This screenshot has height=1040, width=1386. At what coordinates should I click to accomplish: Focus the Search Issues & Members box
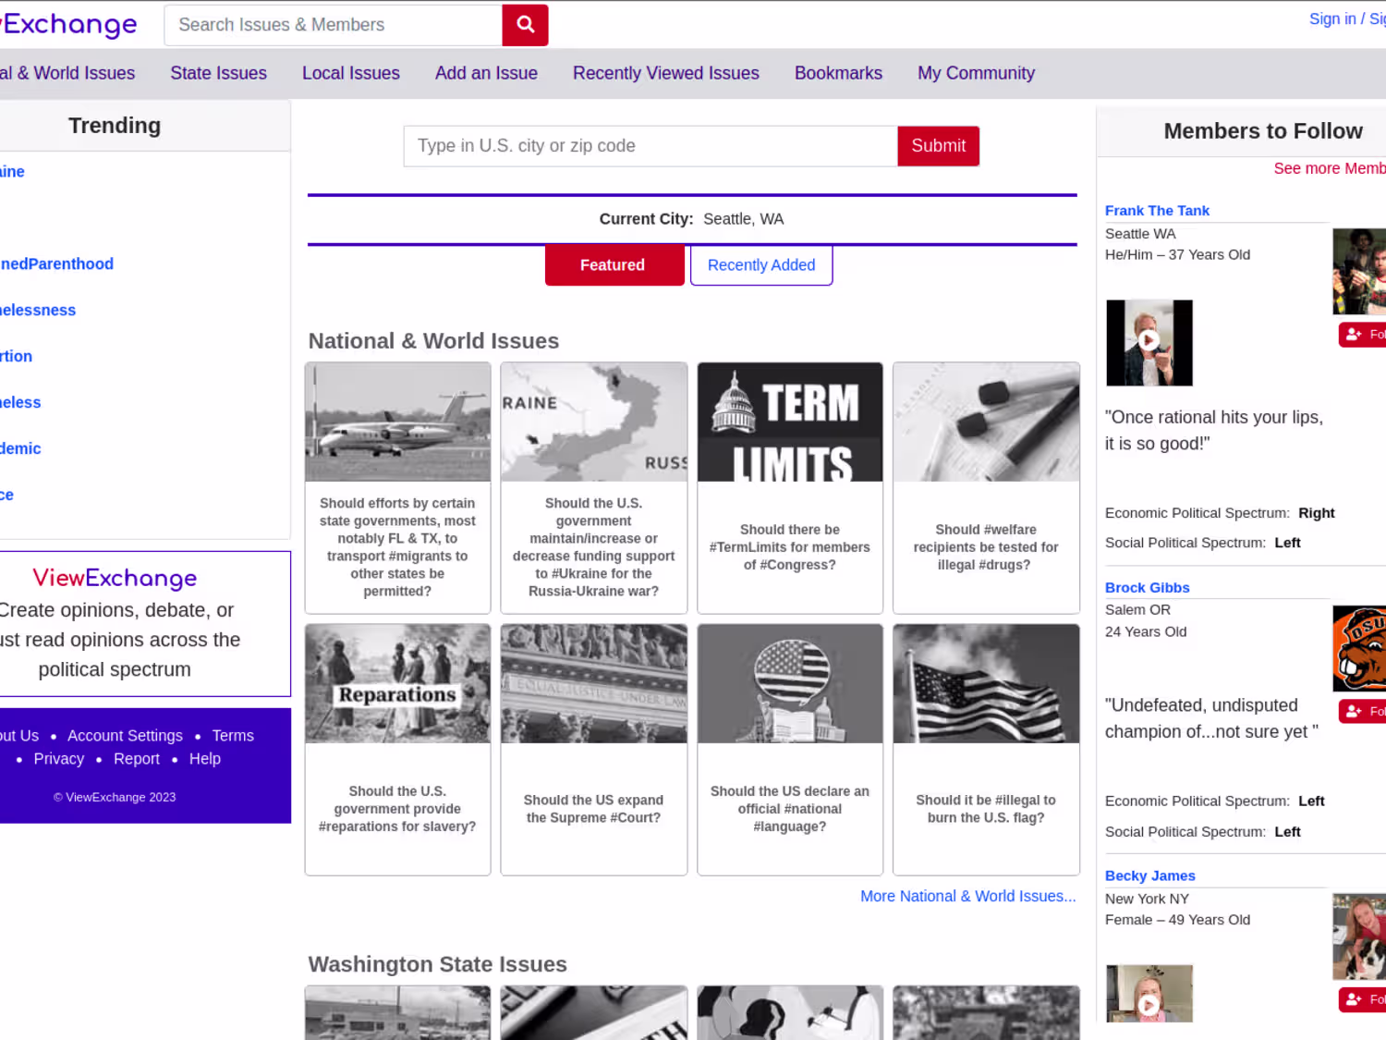click(x=334, y=25)
